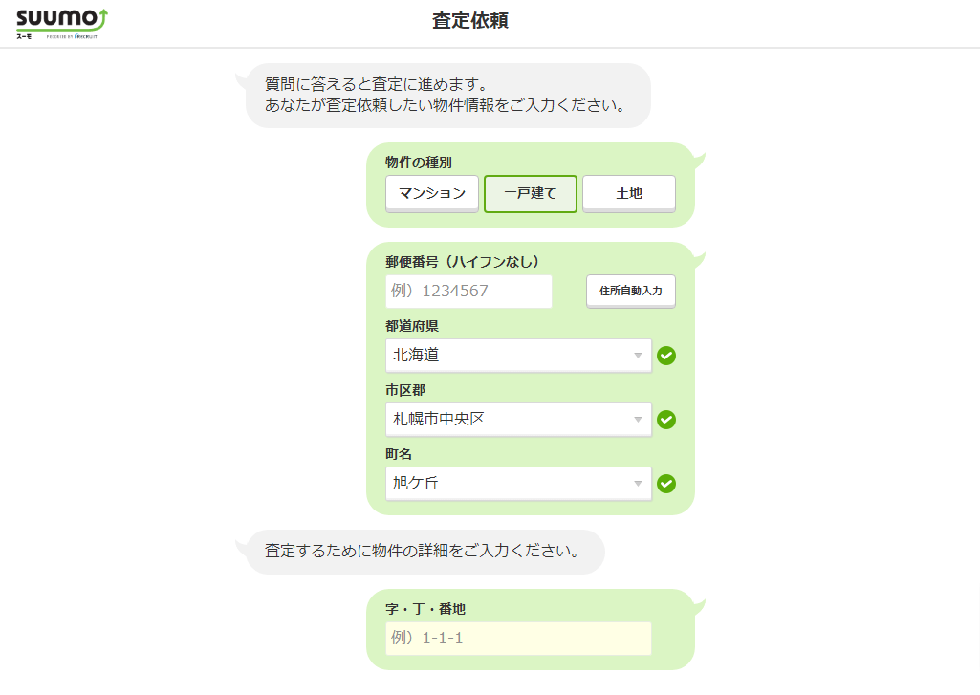Click arrow of the 旭ケ丘 dropdown
This screenshot has height=695, width=980.
point(638,483)
